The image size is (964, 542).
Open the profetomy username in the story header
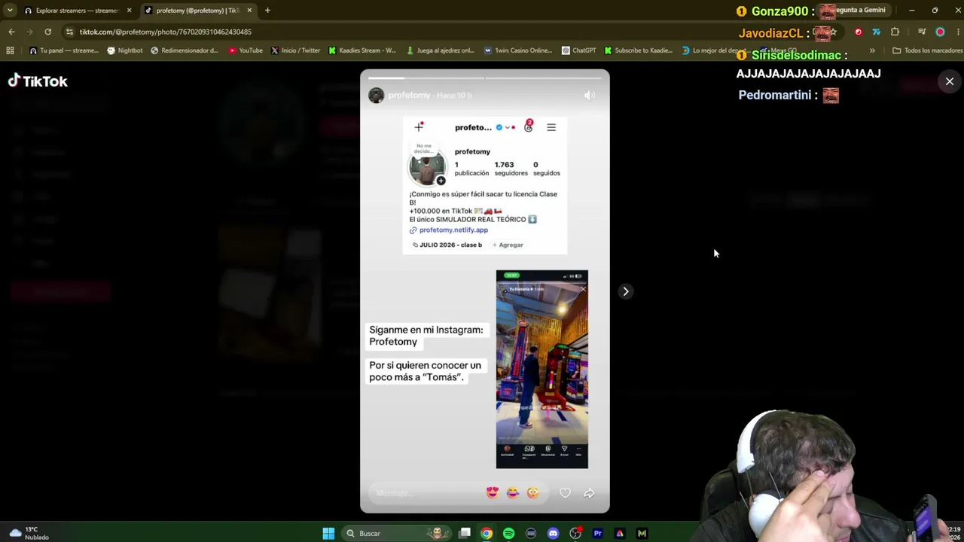409,96
